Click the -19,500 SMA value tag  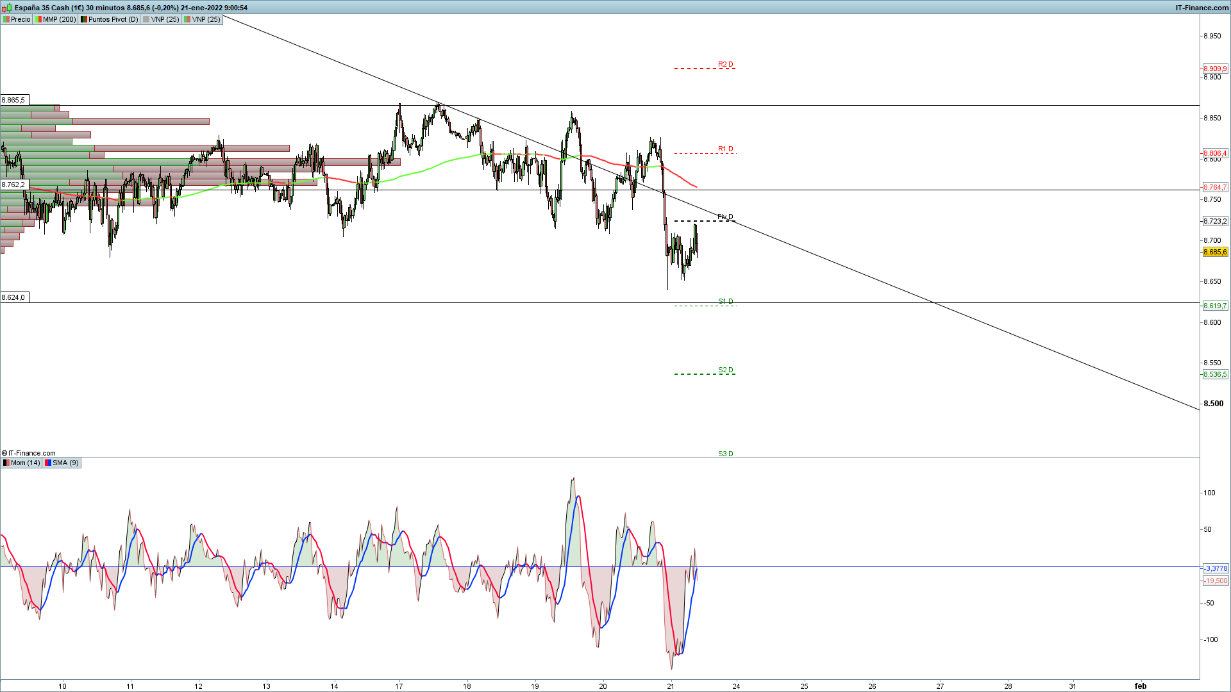coord(1216,581)
